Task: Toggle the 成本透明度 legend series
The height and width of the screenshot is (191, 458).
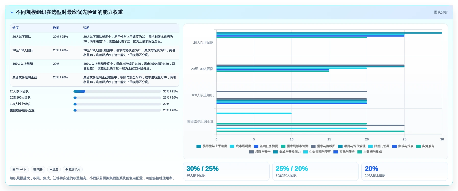Action: tap(240, 146)
